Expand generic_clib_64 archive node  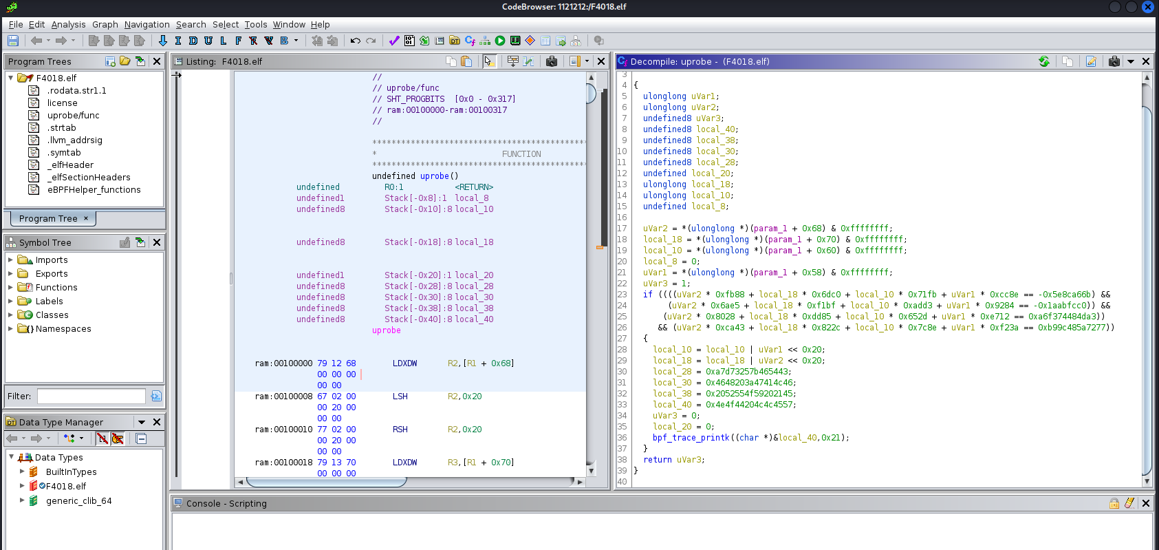22,500
